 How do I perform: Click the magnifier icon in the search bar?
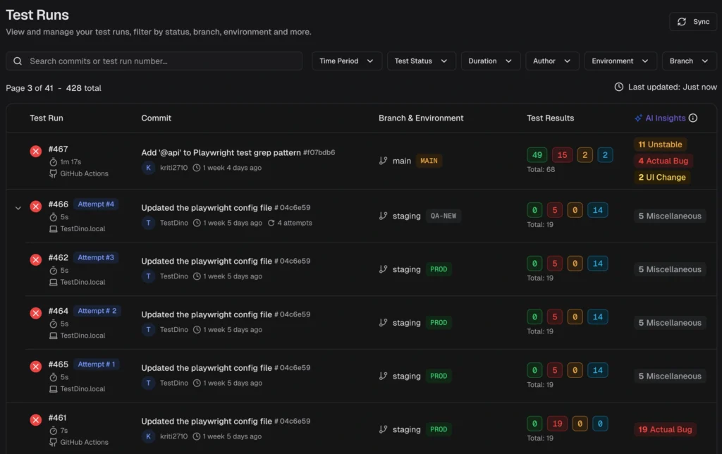click(x=18, y=61)
